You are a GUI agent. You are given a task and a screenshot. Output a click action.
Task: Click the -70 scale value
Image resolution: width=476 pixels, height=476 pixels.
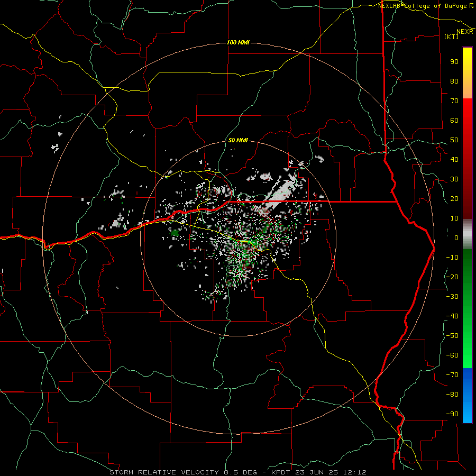(452, 374)
